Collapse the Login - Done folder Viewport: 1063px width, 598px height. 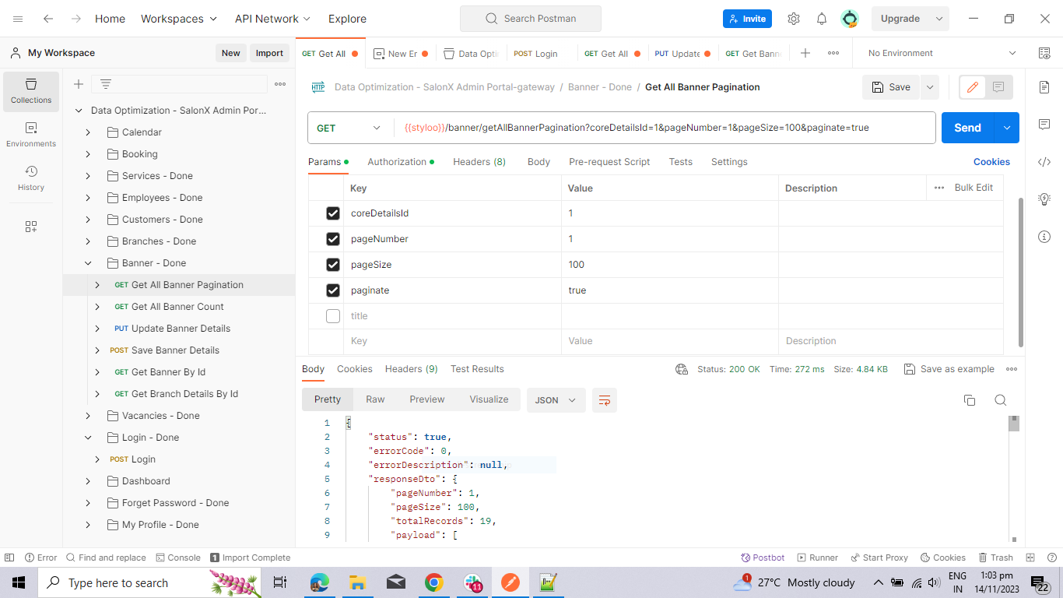(88, 438)
